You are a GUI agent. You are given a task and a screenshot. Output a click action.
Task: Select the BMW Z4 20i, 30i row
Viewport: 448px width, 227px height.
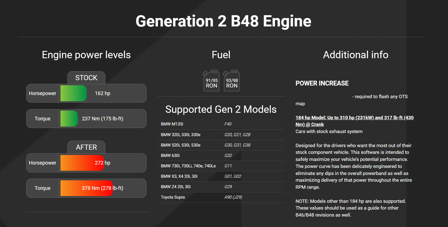pos(221,187)
